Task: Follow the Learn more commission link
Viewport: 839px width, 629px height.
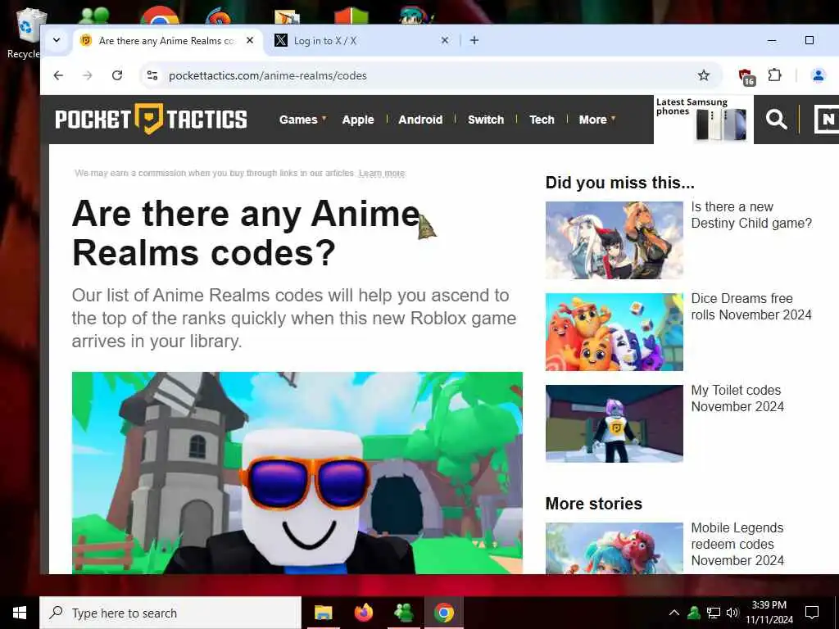Action: pyautogui.click(x=382, y=174)
